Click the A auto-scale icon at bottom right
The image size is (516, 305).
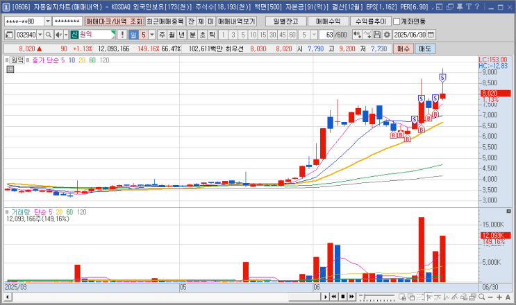click(508, 297)
